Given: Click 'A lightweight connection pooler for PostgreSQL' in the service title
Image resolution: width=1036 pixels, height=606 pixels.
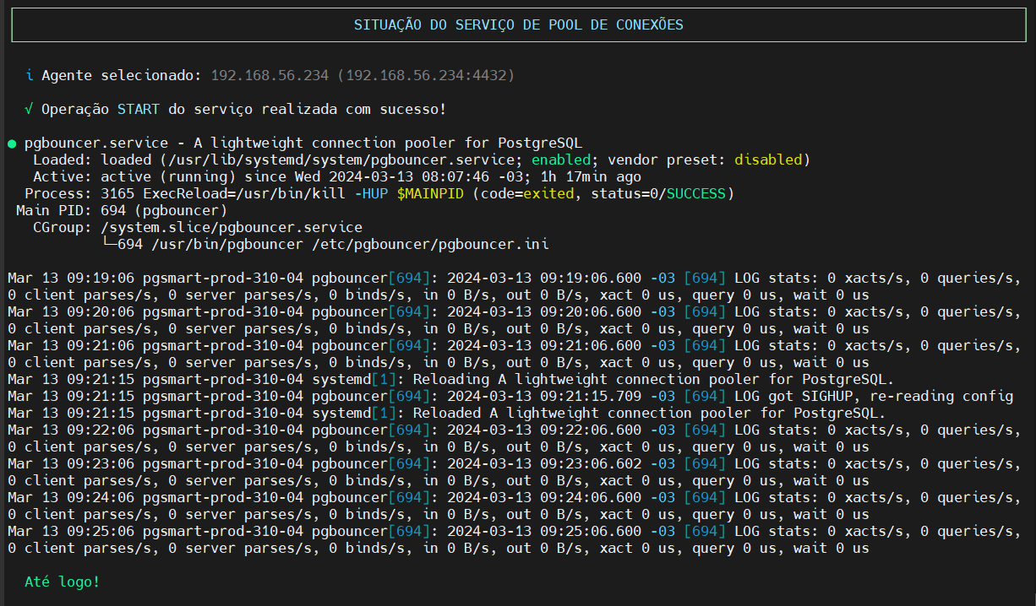Looking at the screenshot, I should point(388,143).
